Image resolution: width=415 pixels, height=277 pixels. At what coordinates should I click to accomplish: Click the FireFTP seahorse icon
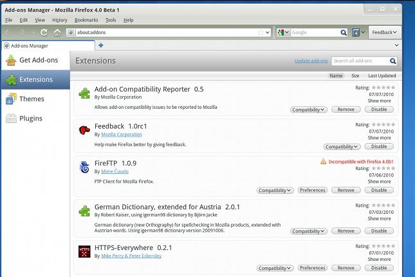tap(84, 167)
